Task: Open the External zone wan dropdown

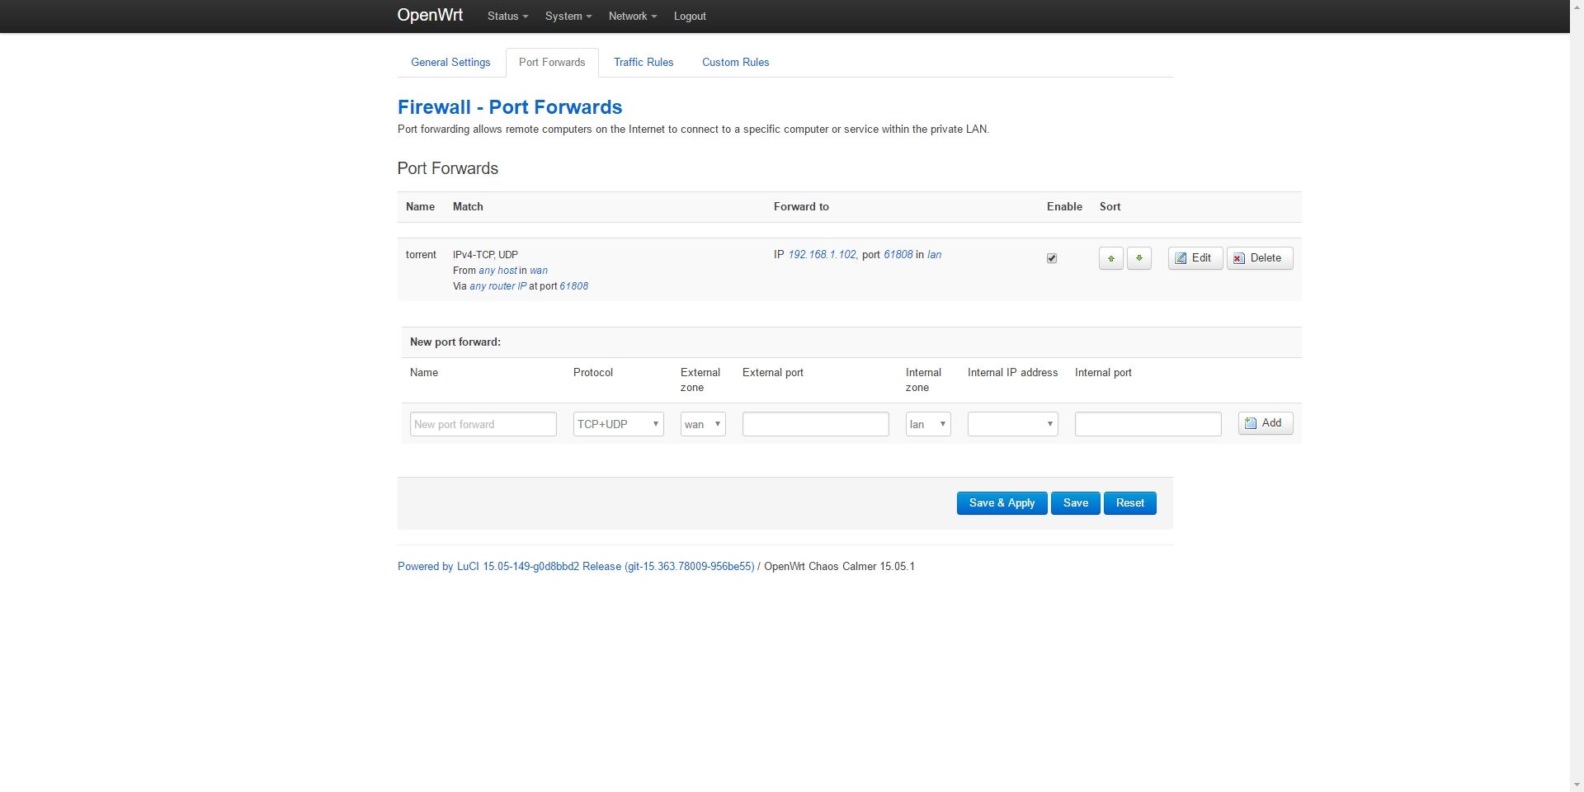Action: [703, 424]
